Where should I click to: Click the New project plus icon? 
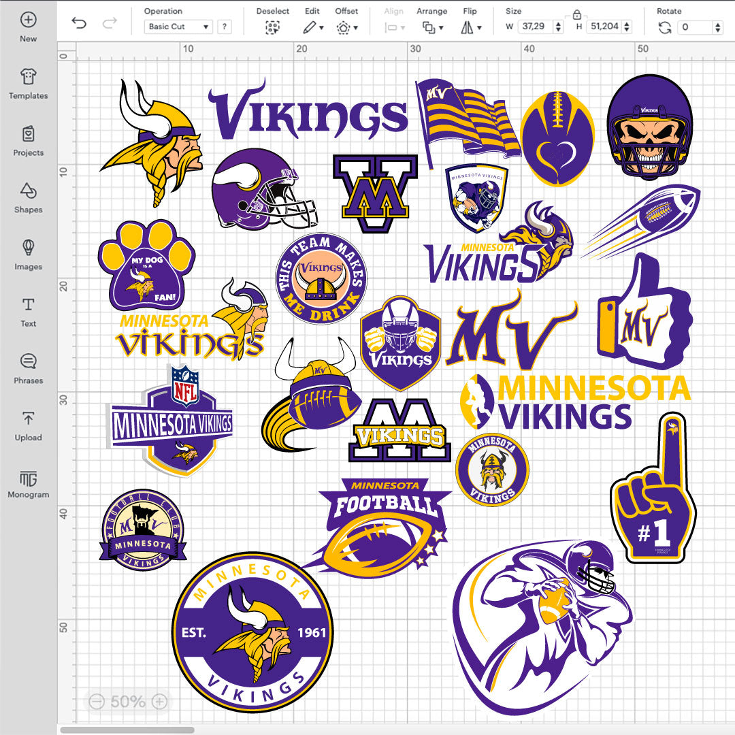point(28,20)
